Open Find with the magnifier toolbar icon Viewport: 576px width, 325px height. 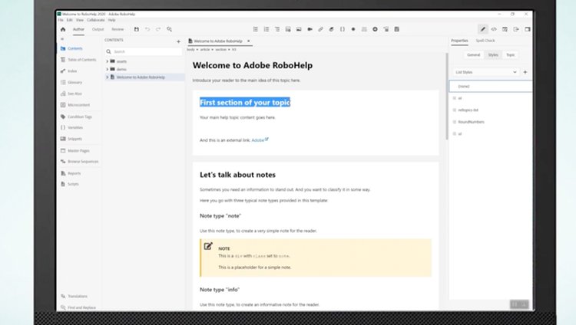[170, 29]
